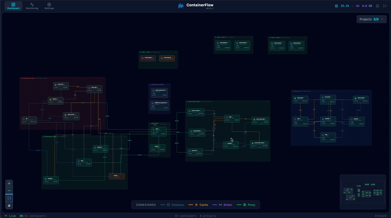391x218 pixels.
Task: Click the Live wifi status icon
Action: (x=6, y=216)
